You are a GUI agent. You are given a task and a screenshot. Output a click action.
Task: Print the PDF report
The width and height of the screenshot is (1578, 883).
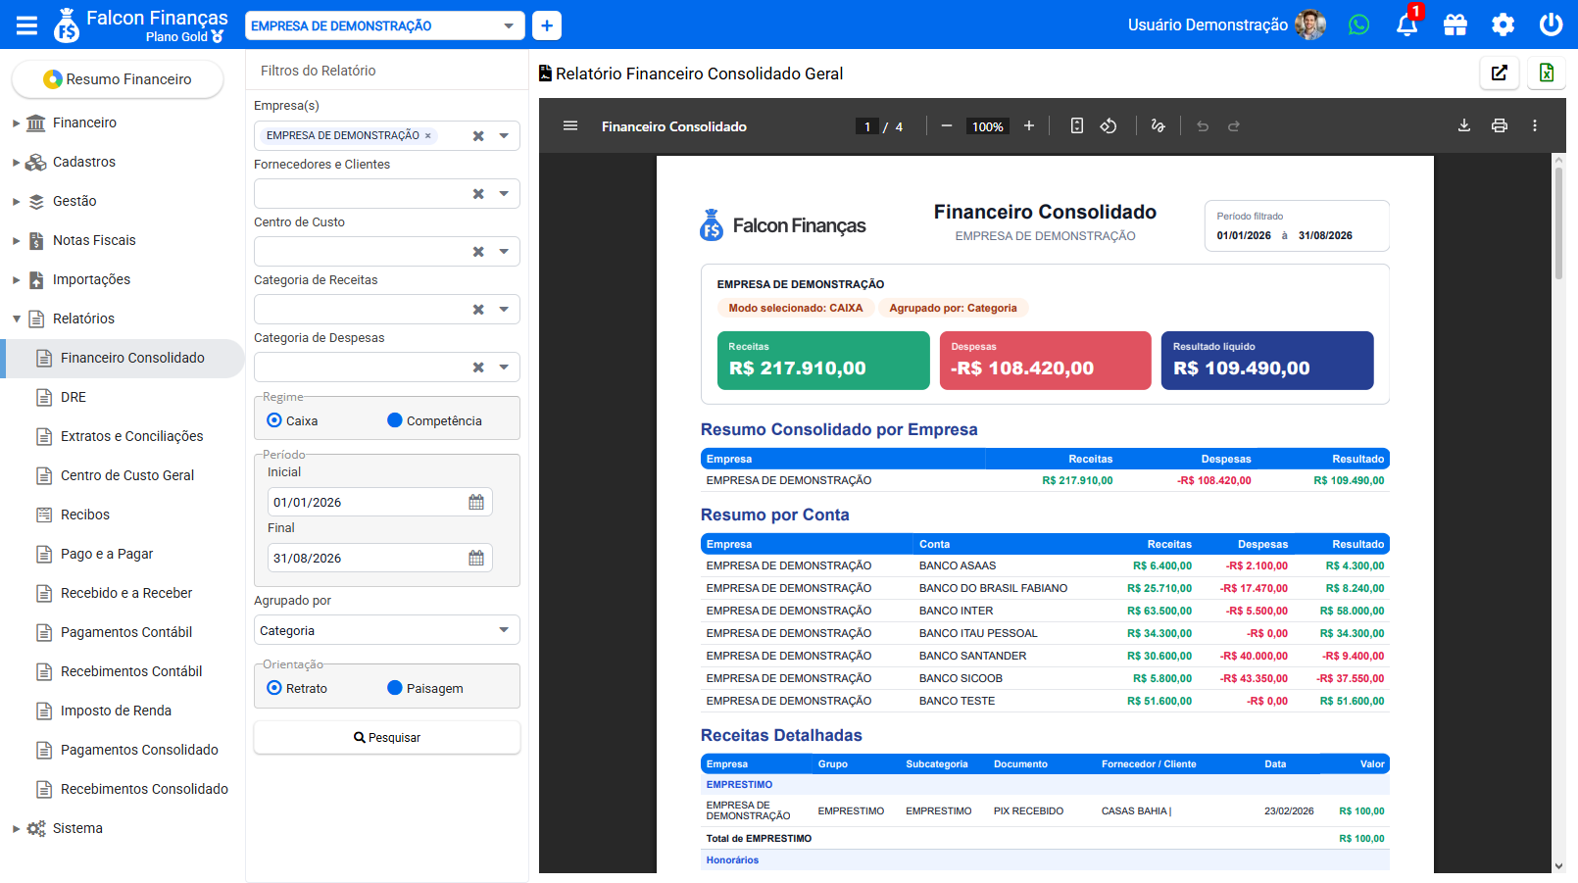(x=1500, y=125)
